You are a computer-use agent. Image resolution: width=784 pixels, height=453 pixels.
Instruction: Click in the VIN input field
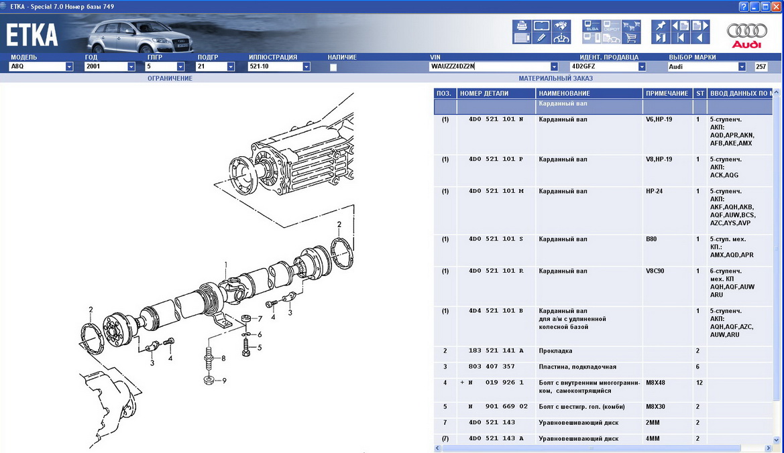click(x=488, y=67)
